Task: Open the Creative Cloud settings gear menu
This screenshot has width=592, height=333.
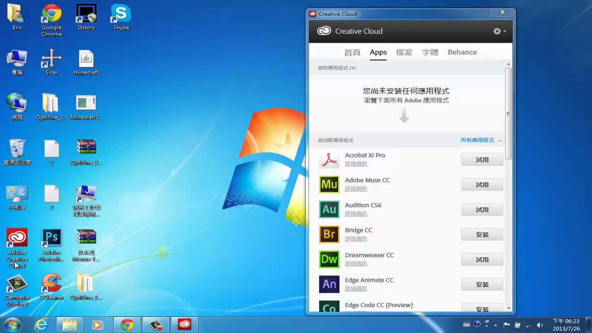Action: pos(498,31)
